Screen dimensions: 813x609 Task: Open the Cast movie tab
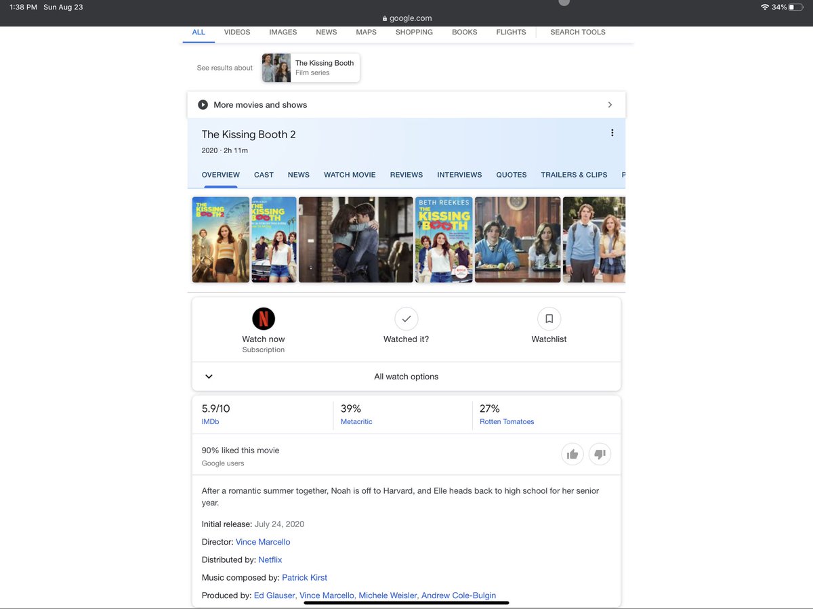click(x=264, y=175)
